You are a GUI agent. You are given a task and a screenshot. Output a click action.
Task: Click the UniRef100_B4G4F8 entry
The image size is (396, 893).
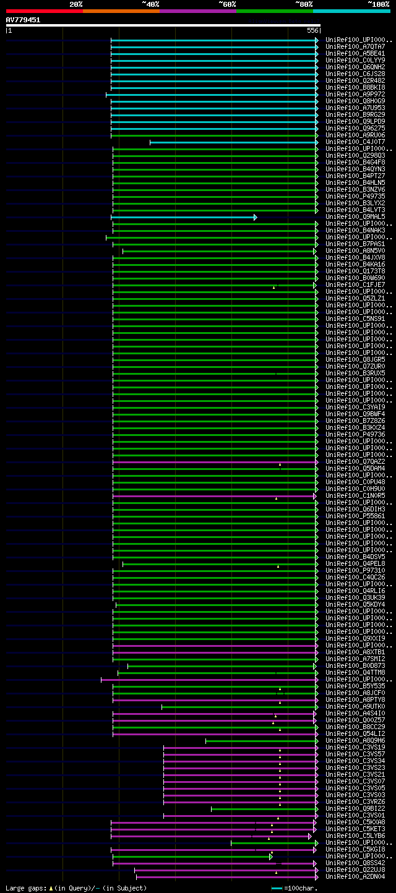tap(355, 163)
